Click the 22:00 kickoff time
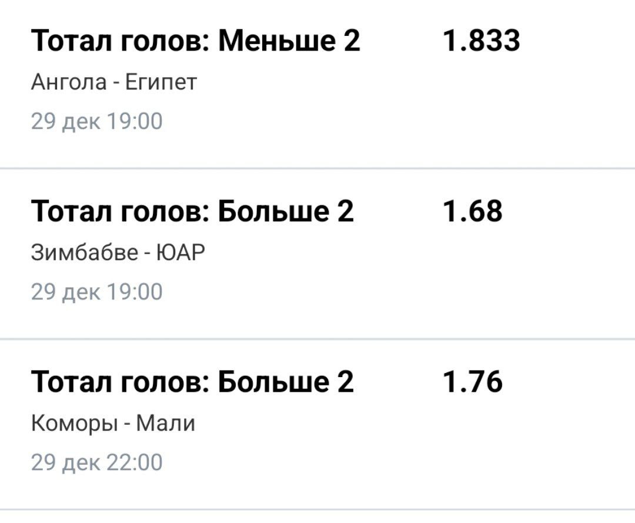This screenshot has width=635, height=523. coord(134,462)
